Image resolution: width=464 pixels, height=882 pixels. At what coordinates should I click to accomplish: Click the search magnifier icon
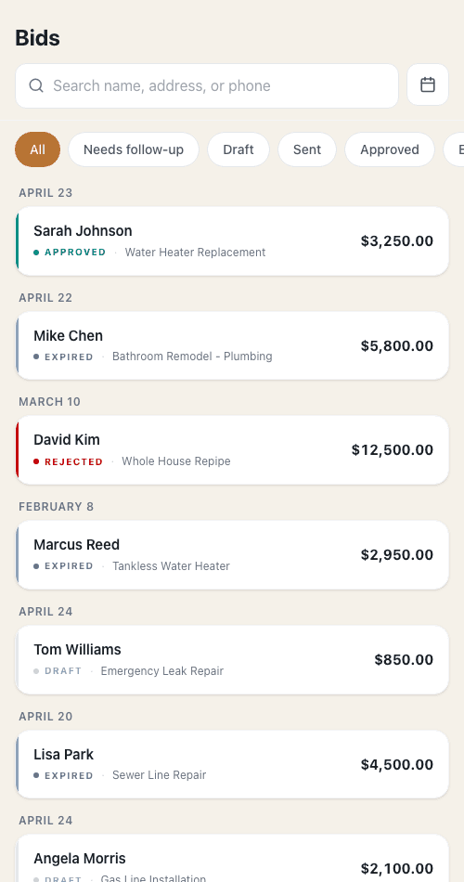point(36,85)
